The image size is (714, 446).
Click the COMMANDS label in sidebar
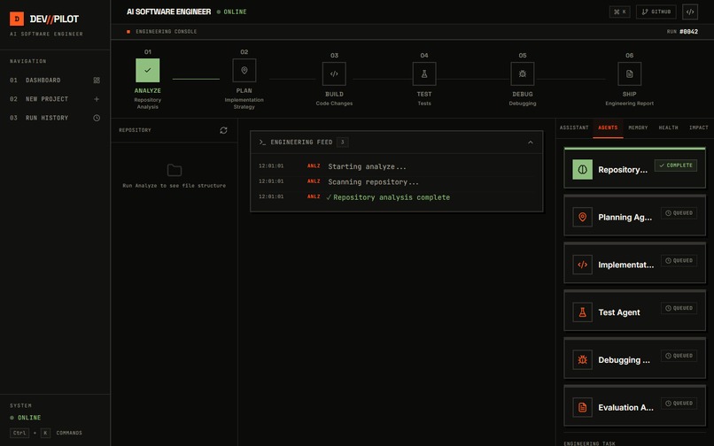tap(69, 434)
